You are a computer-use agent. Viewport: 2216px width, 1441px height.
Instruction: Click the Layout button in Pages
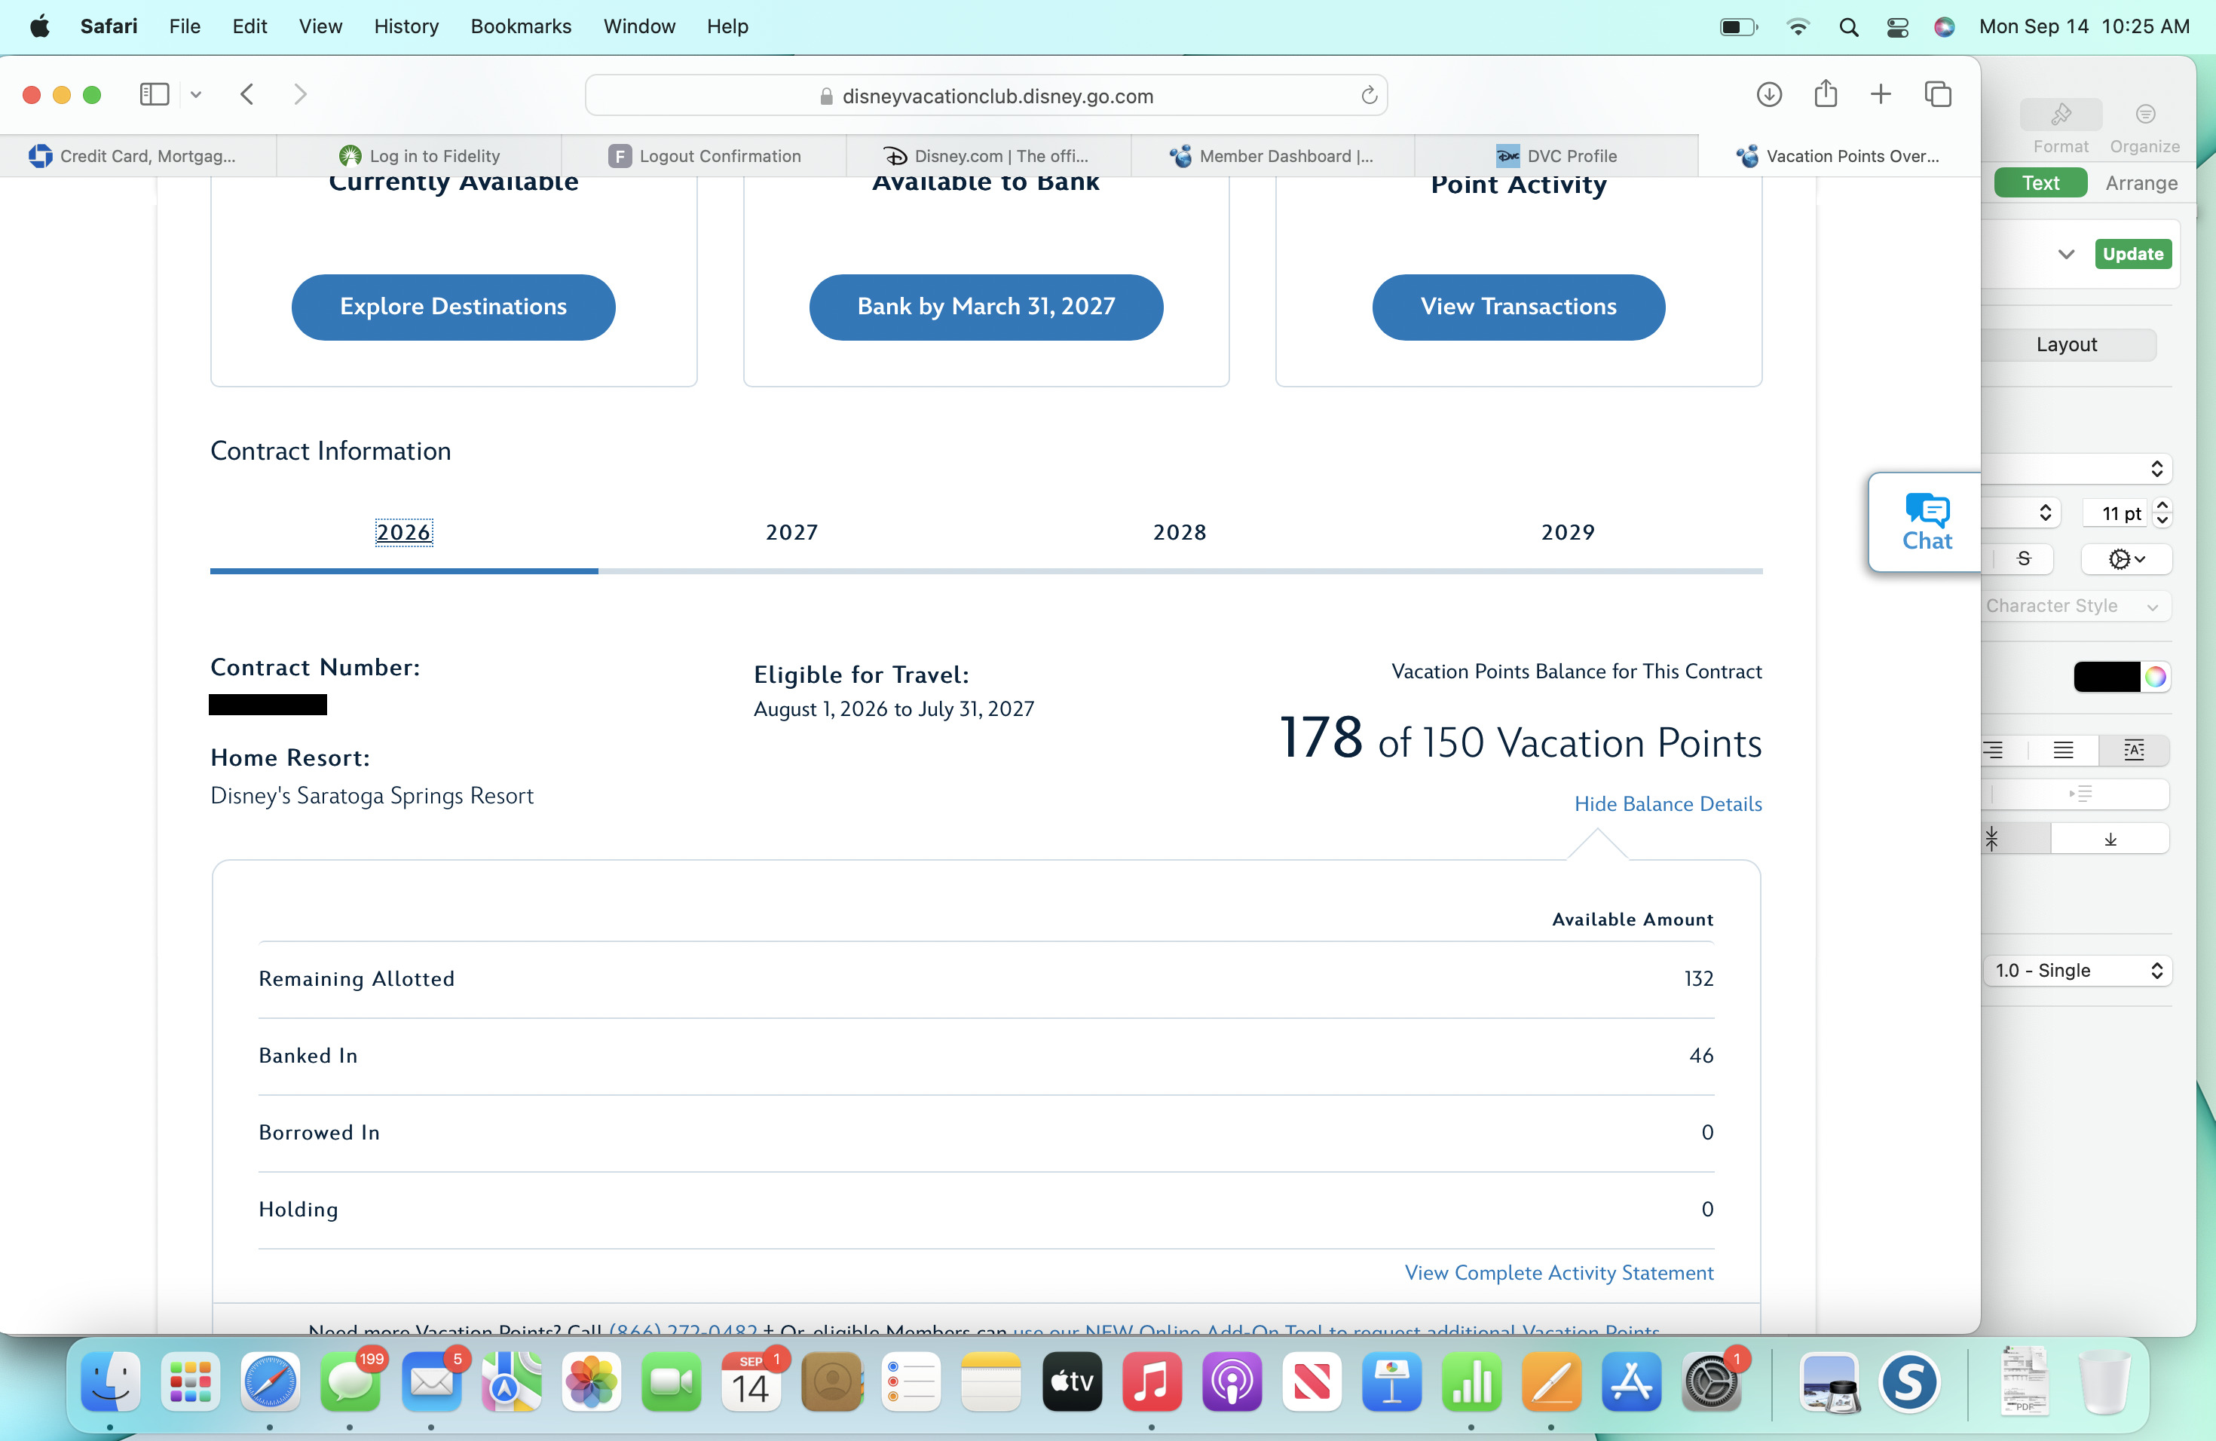[2067, 344]
